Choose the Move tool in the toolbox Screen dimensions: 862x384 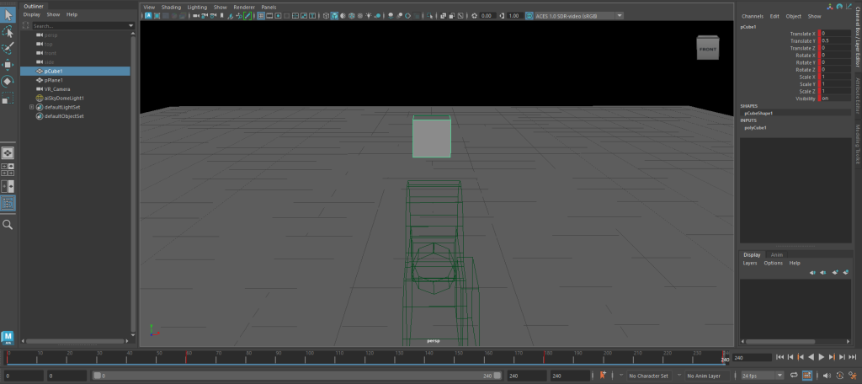[x=8, y=64]
